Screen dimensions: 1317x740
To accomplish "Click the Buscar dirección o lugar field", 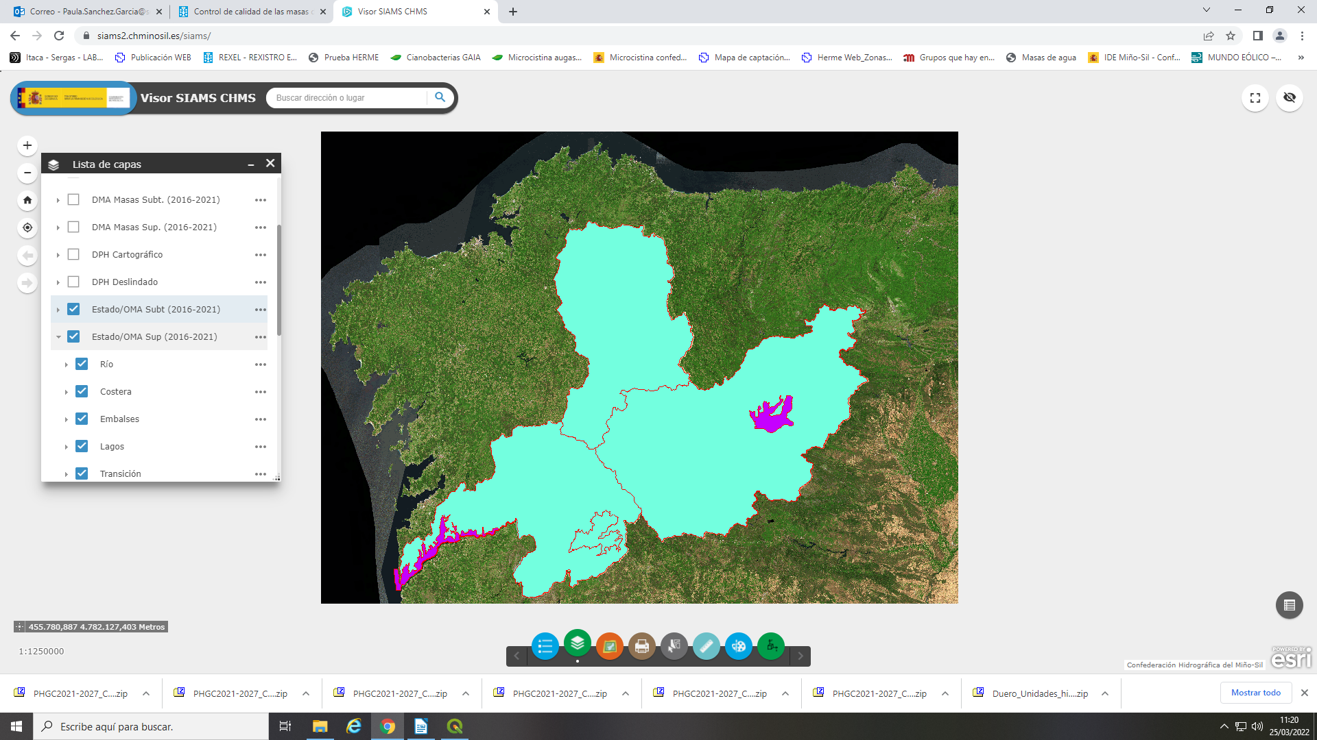I will (346, 98).
